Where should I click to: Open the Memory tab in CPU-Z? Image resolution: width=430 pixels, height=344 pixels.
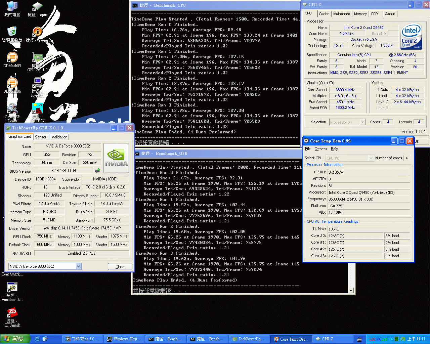tap(360, 14)
